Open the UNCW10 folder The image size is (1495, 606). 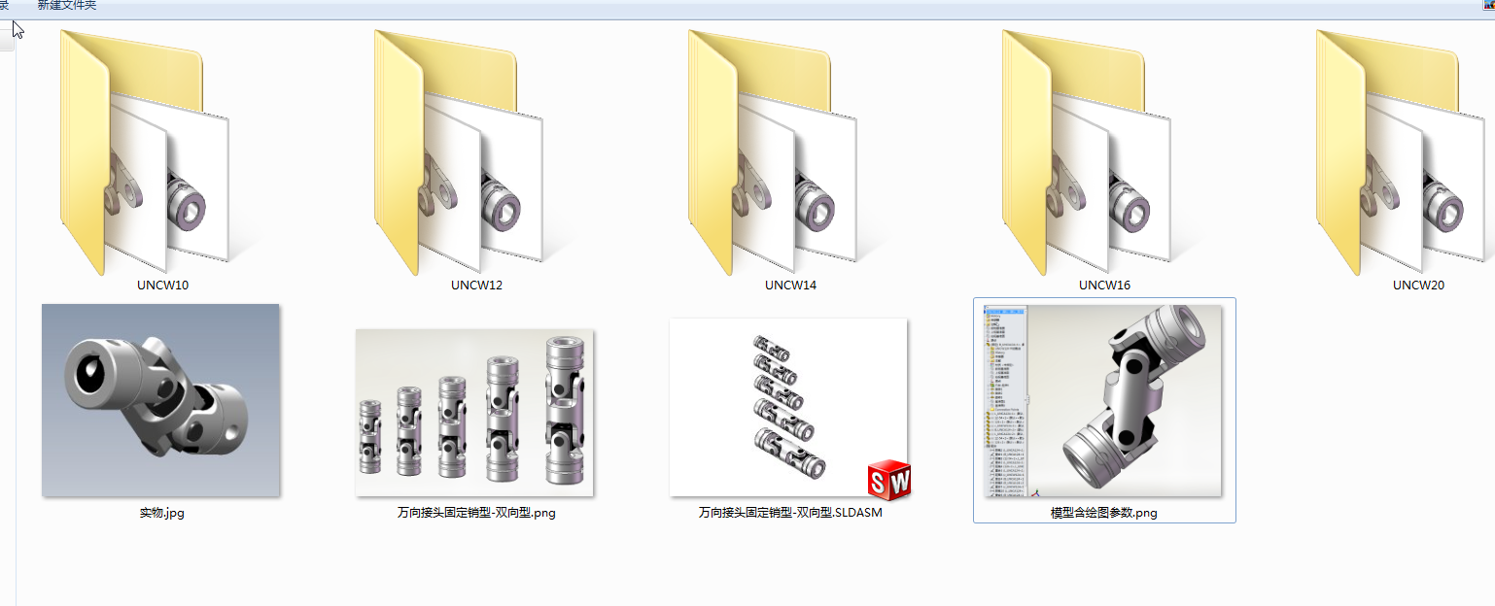pos(144,152)
